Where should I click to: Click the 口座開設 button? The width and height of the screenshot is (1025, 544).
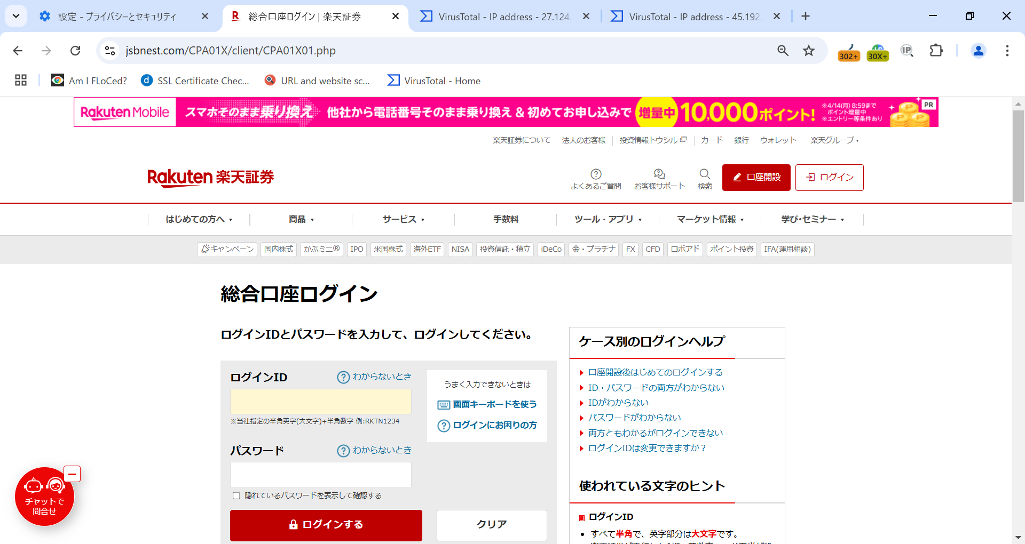tap(756, 178)
